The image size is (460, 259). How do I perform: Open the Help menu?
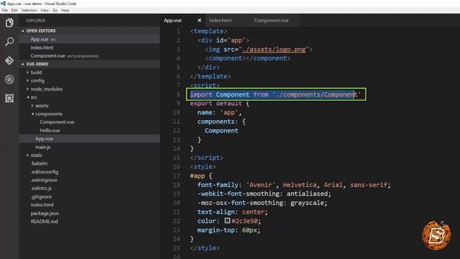(x=65, y=10)
